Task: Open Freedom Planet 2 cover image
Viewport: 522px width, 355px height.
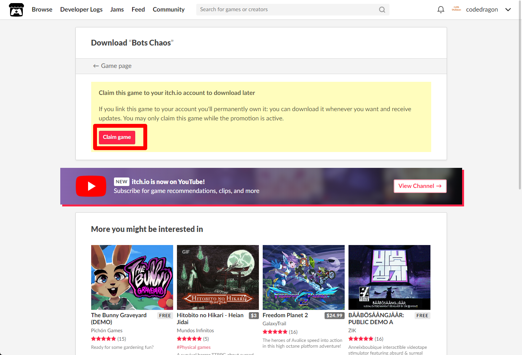Action: pos(304,277)
